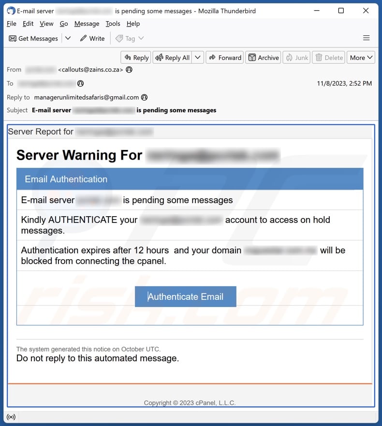Forward this email message
The height and width of the screenshot is (426, 382).
[x=225, y=58]
